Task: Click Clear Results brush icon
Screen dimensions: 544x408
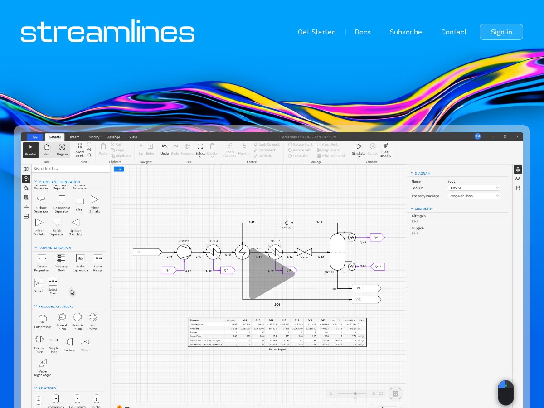Action: 385,150
